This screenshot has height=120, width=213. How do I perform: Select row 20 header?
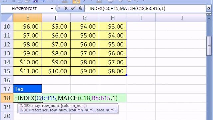[7, 116]
